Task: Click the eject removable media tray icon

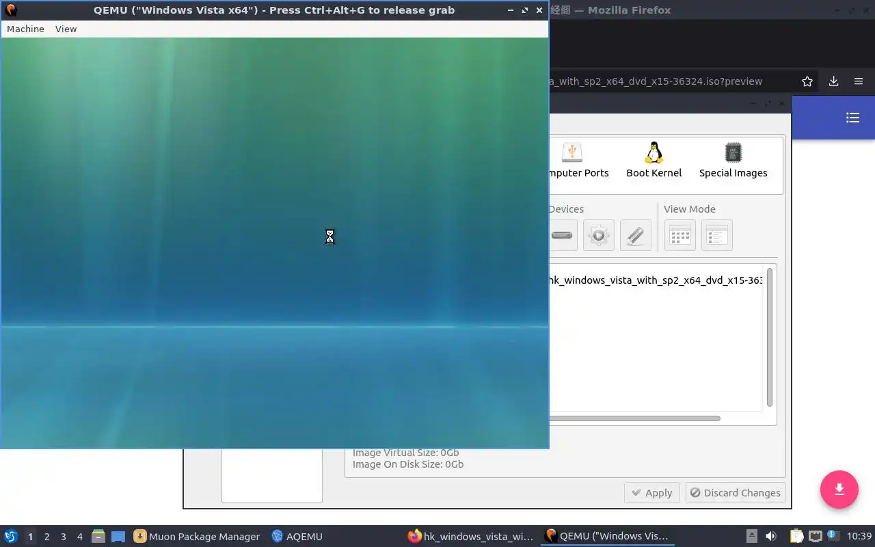Action: point(751,536)
